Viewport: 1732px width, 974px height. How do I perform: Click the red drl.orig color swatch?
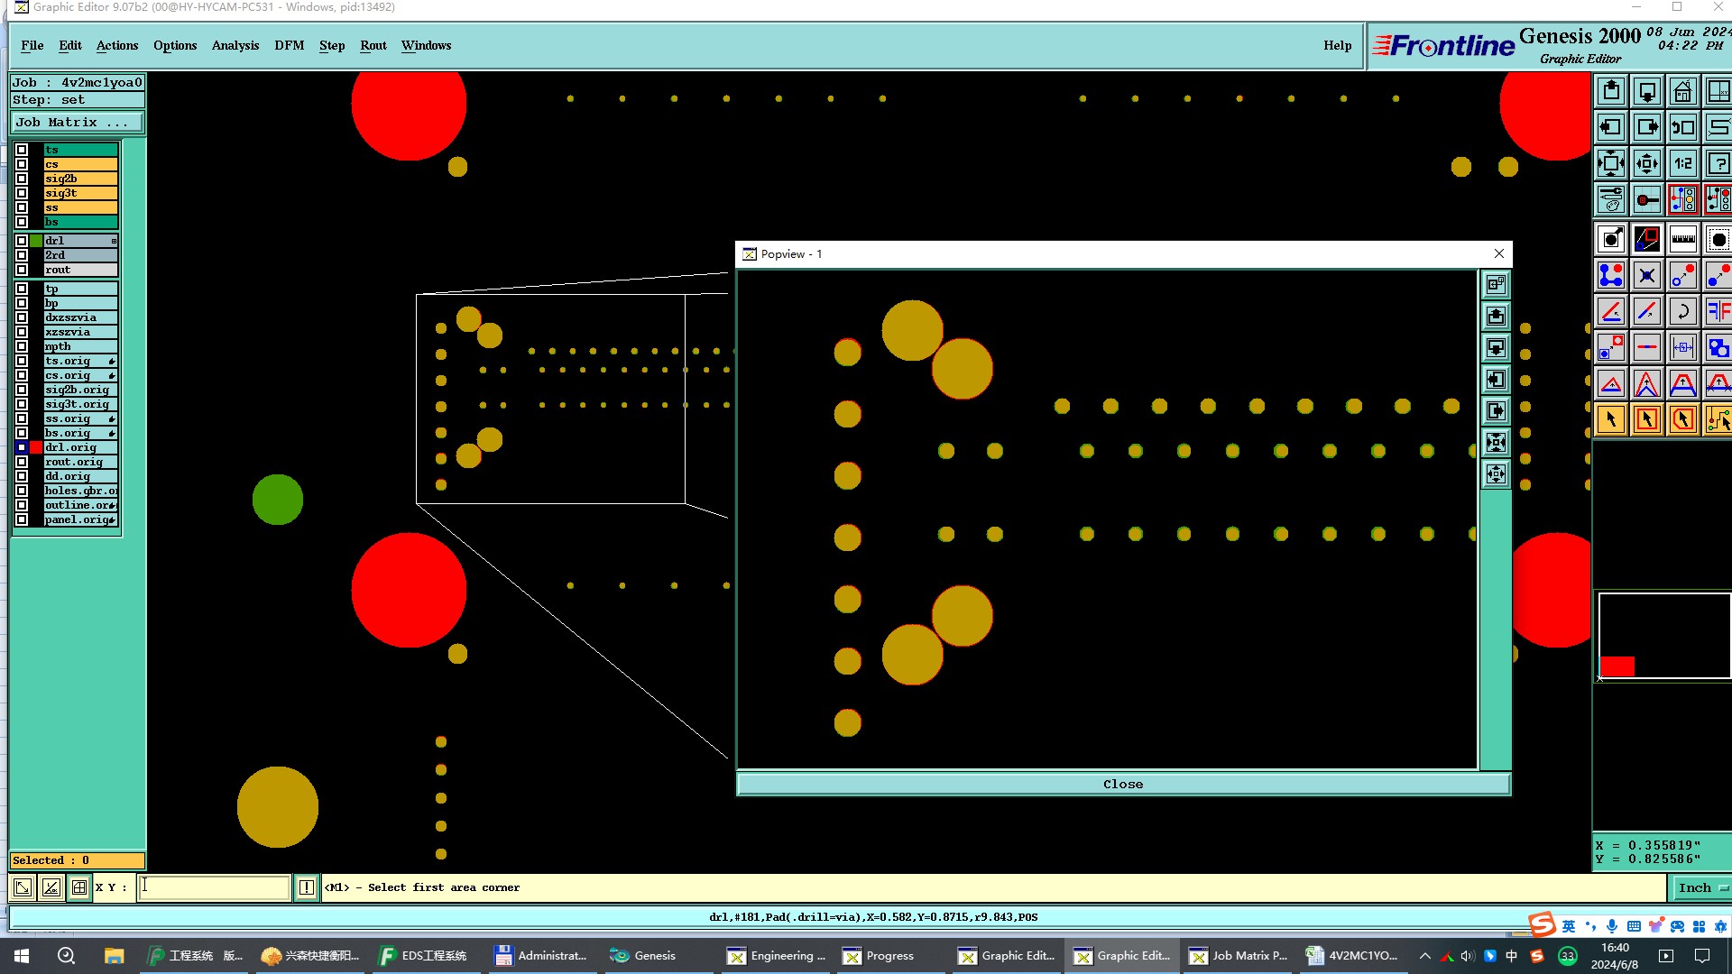36,447
